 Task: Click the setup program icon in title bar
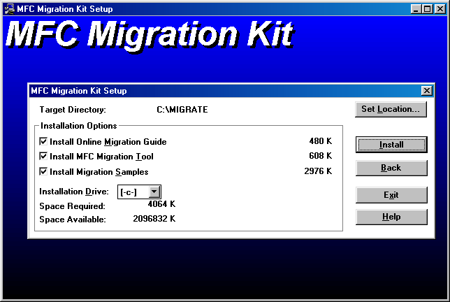pyautogui.click(x=10, y=9)
